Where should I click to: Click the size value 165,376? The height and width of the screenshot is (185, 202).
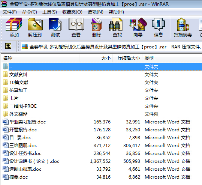point(102,122)
